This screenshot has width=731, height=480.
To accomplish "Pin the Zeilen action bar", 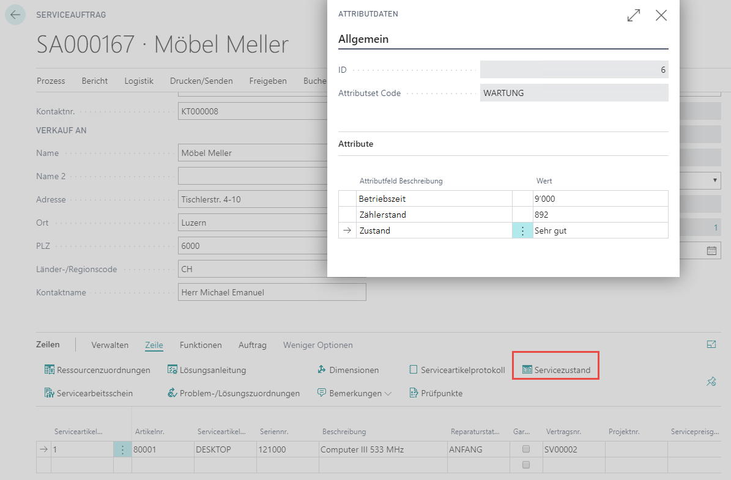I will [x=711, y=382].
